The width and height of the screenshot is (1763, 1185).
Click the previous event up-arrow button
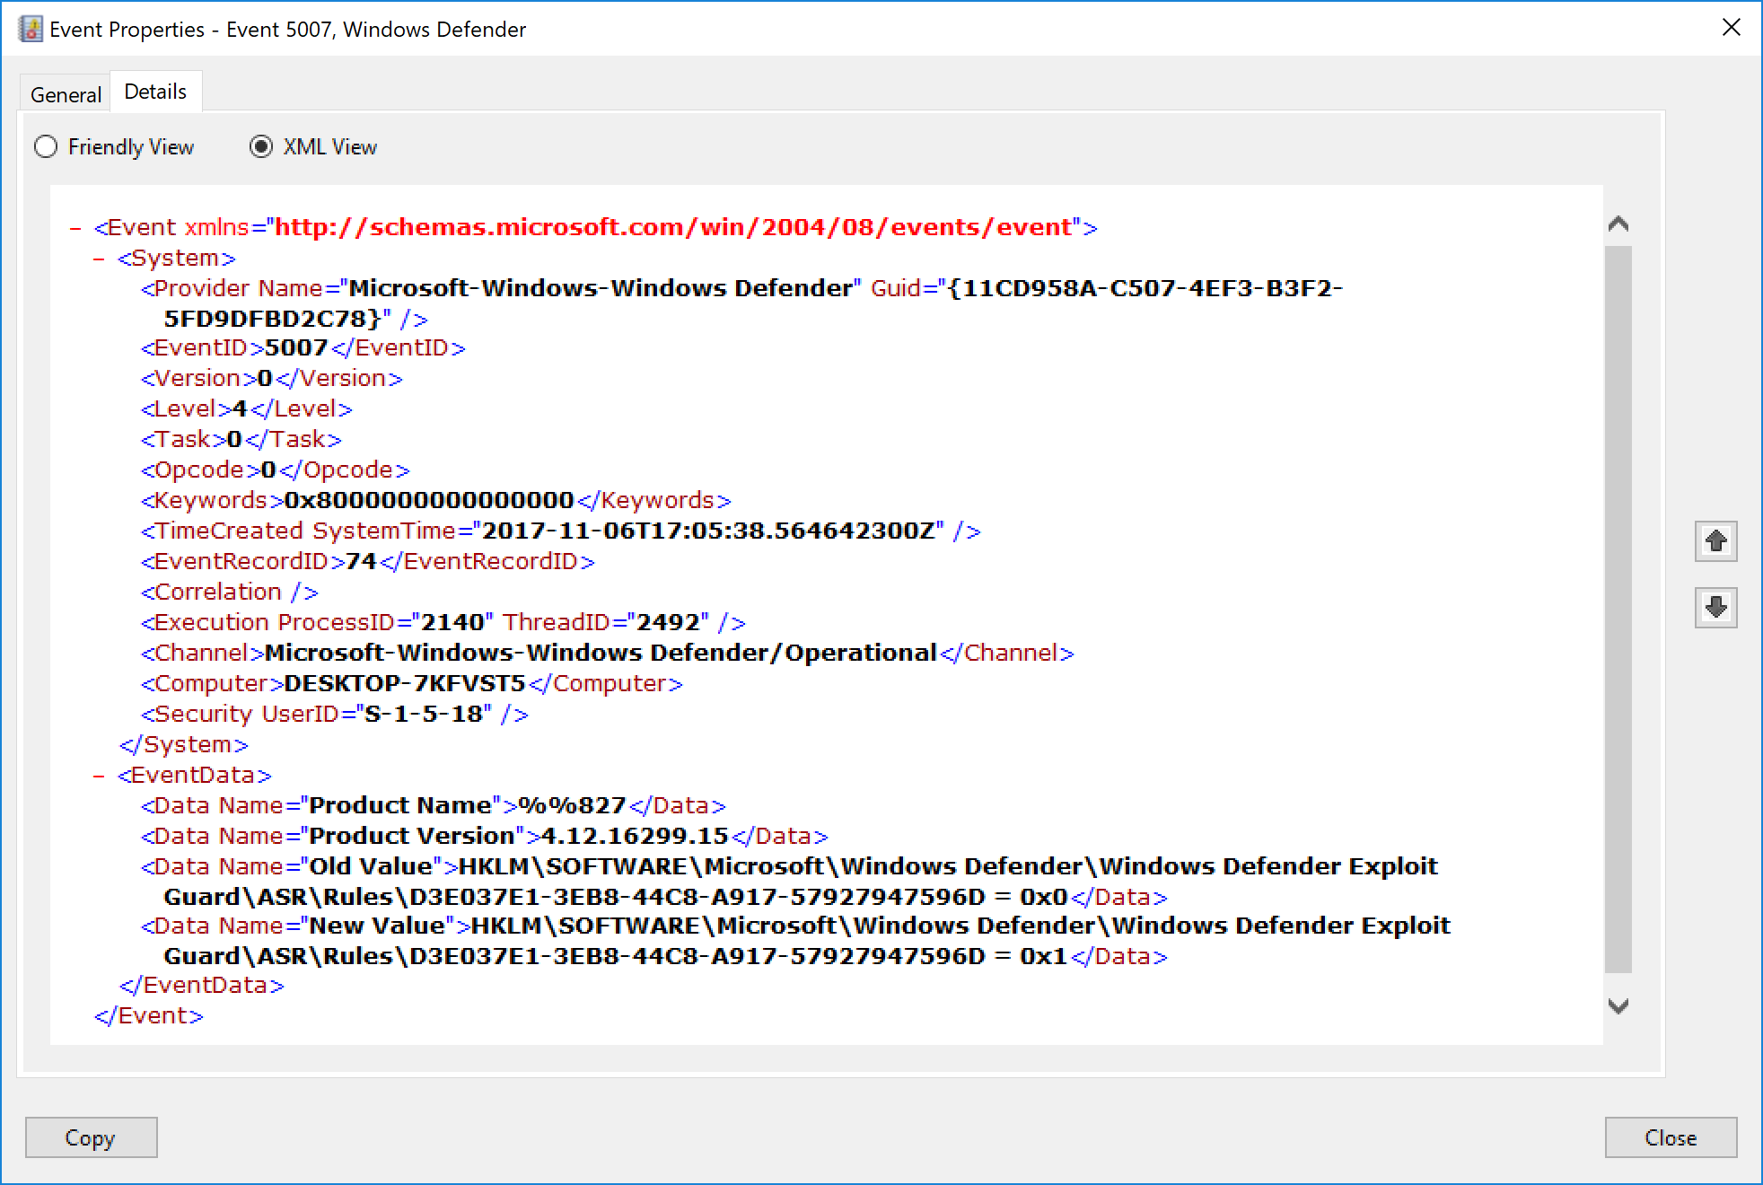(1715, 541)
